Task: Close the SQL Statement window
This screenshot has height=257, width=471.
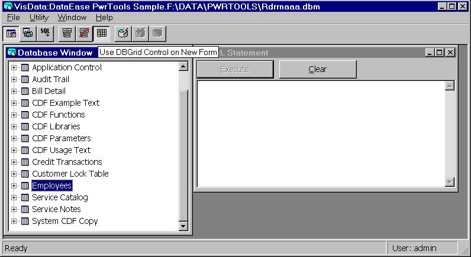Action: (x=450, y=53)
